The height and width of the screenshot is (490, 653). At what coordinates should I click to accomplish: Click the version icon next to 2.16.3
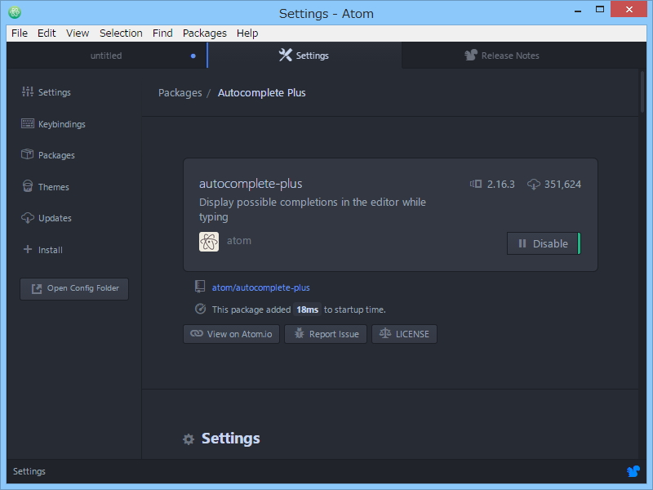click(476, 184)
